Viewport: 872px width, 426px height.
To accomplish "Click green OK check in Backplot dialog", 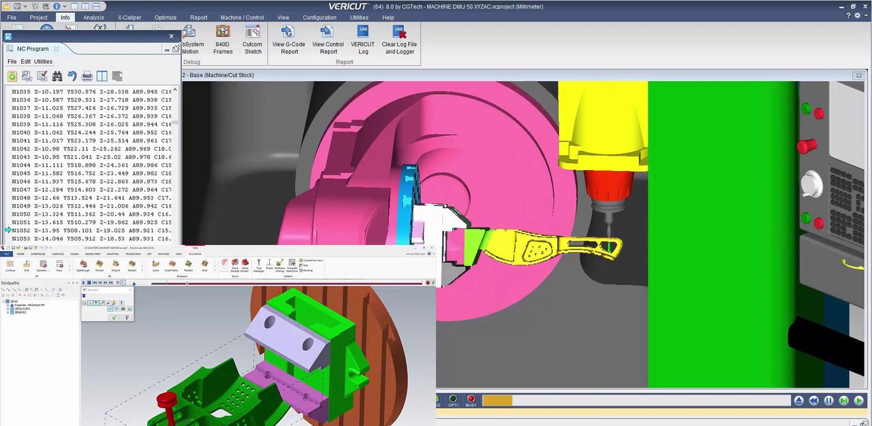I will click(x=114, y=317).
